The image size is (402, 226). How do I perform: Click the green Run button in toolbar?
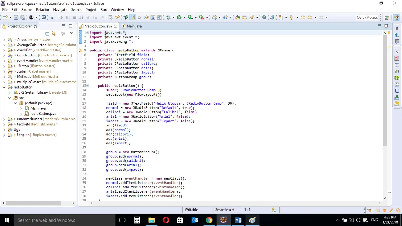point(179,17)
